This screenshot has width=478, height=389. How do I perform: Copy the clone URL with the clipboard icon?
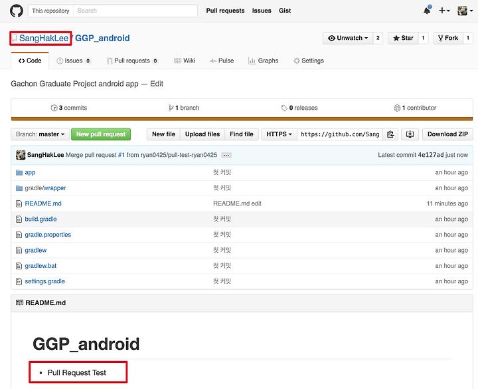(390, 134)
